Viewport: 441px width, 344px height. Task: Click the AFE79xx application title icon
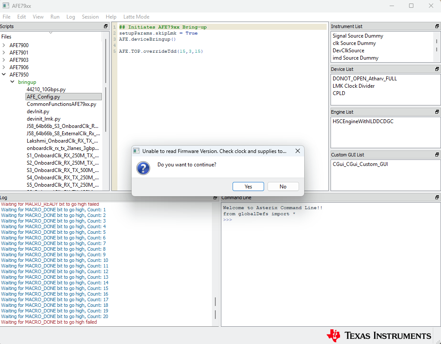(6, 6)
